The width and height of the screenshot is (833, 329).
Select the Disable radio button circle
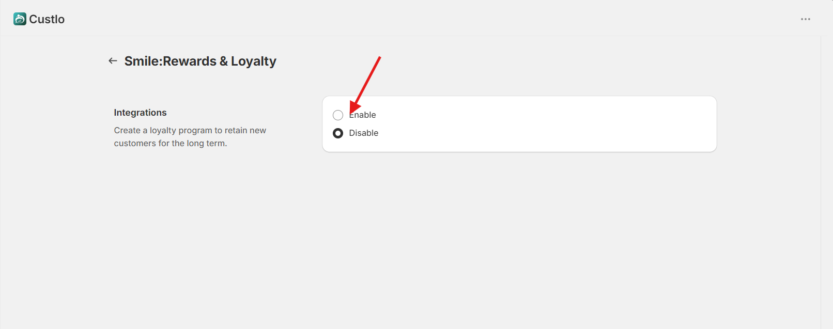click(338, 133)
